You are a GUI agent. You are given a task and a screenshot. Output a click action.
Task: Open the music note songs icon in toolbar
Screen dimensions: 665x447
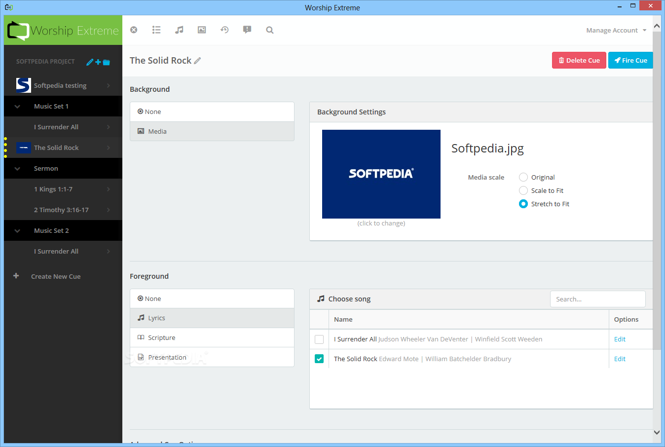coord(179,30)
